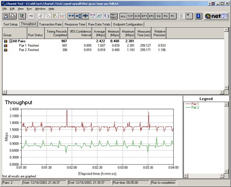Click the ALL filter toolbar button

pyautogui.click(x=123, y=16)
